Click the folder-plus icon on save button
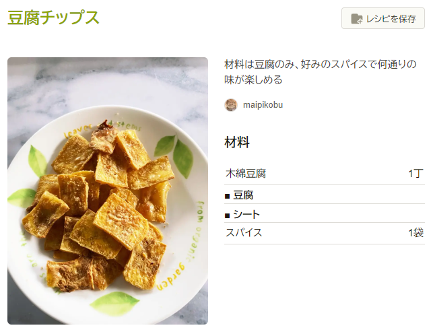The image size is (435, 334). 357,19
